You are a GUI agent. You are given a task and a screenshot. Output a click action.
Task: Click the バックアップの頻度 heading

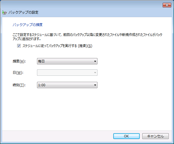(27, 25)
